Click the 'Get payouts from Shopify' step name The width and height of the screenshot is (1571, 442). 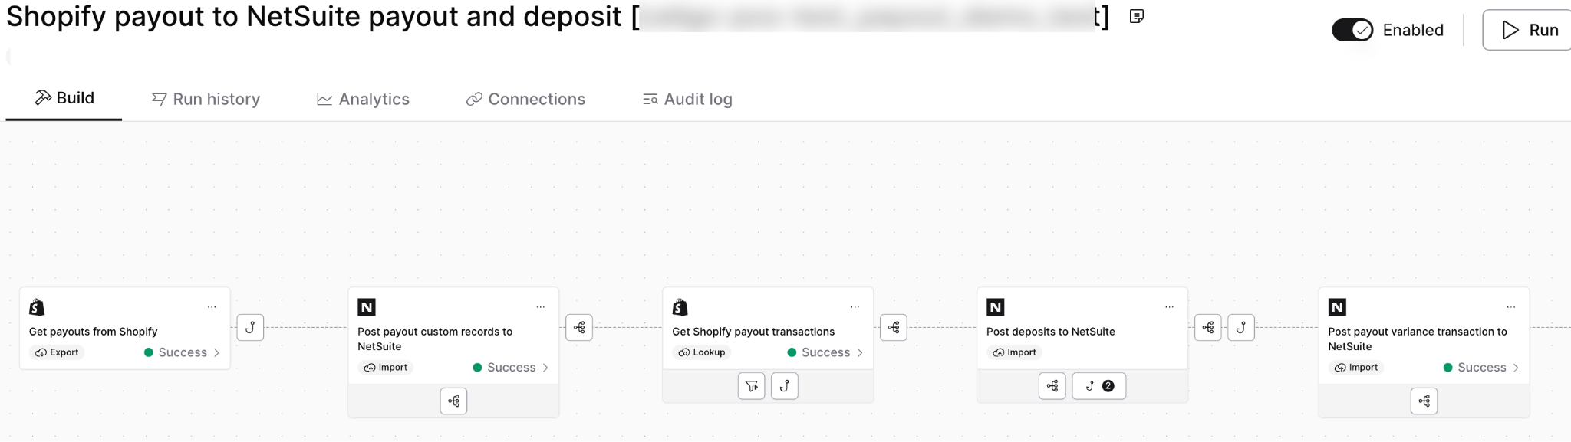pos(93,332)
